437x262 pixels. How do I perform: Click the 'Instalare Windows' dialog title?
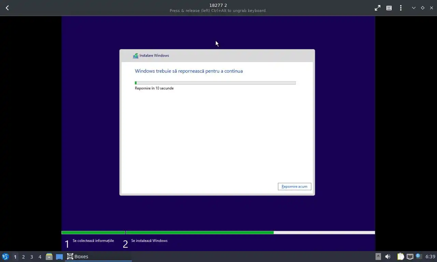tap(154, 56)
